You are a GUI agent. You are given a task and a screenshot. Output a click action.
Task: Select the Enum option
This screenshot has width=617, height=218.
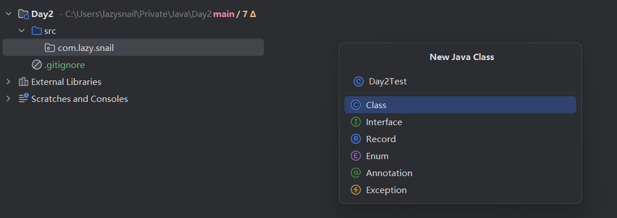460,156
